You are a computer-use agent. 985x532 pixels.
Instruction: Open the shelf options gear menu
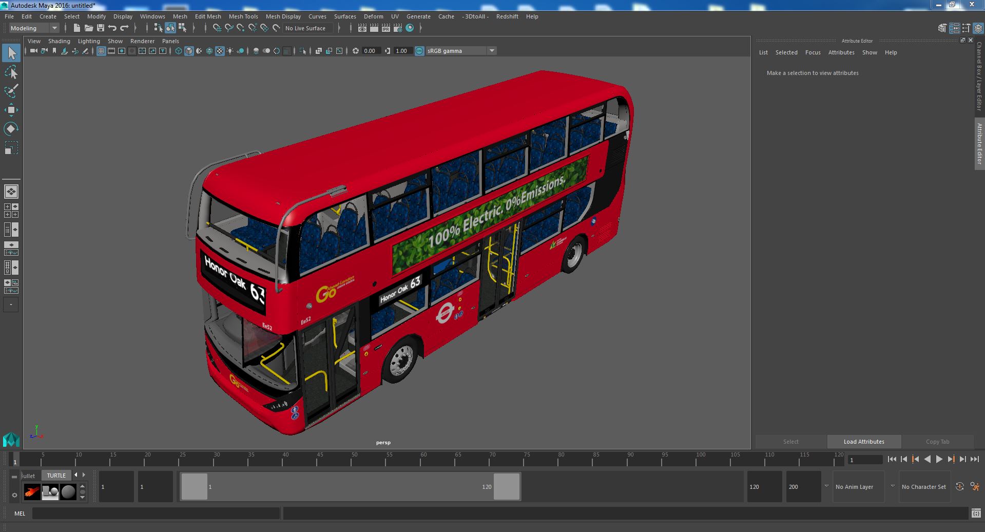pos(14,495)
